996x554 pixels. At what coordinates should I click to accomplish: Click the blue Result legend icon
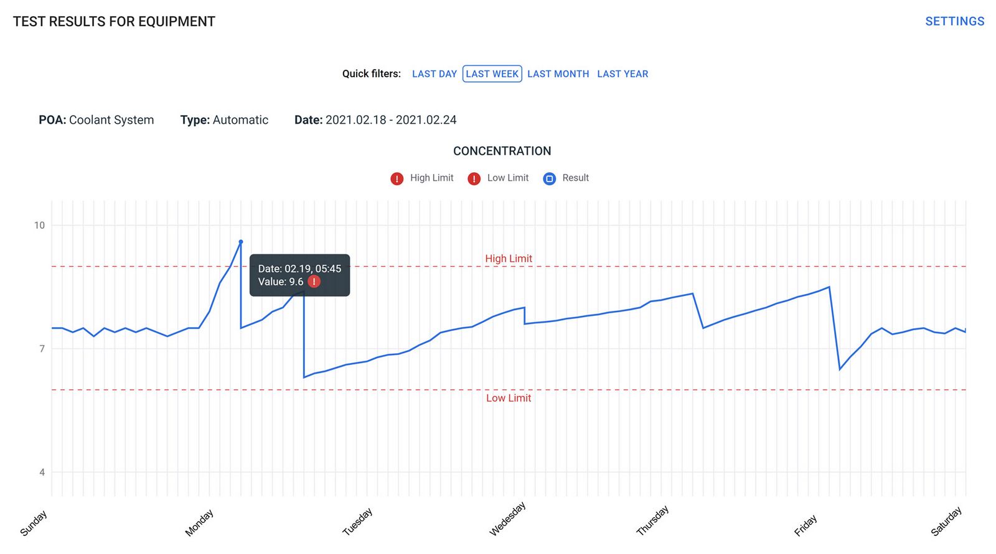[x=549, y=178]
